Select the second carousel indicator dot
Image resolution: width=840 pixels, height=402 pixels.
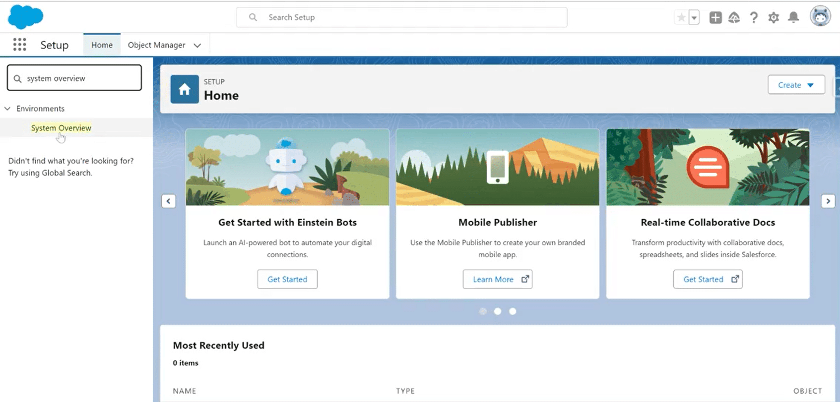pyautogui.click(x=498, y=311)
